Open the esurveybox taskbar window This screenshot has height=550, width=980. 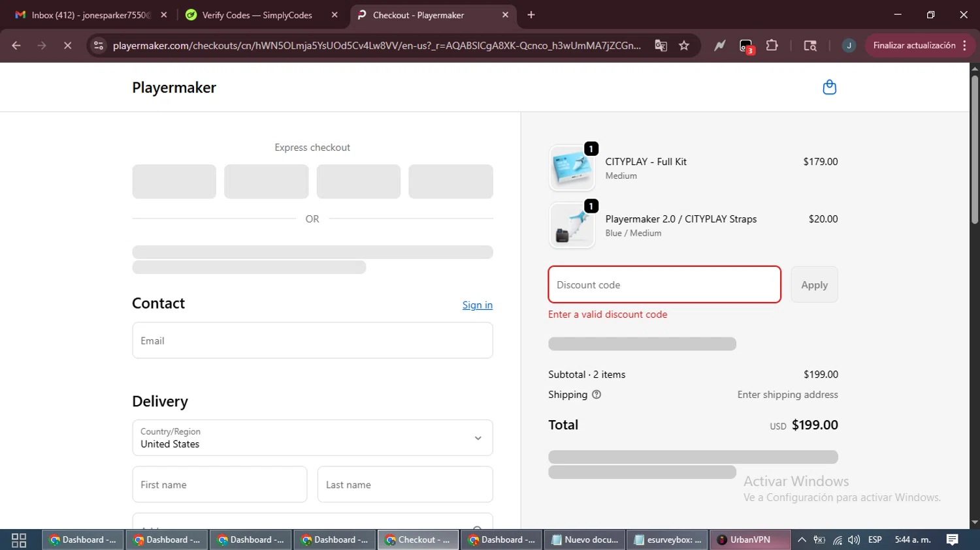tap(667, 540)
